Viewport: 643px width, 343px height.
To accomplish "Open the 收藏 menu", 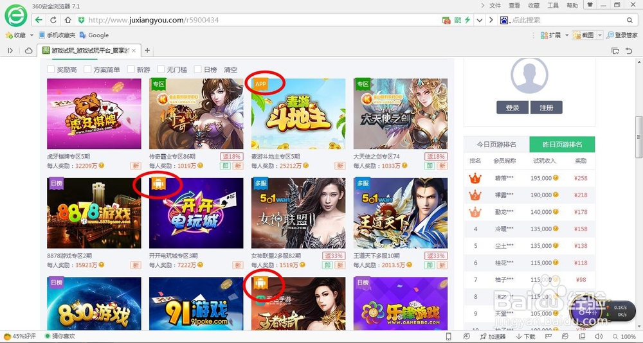I will click(x=534, y=5).
